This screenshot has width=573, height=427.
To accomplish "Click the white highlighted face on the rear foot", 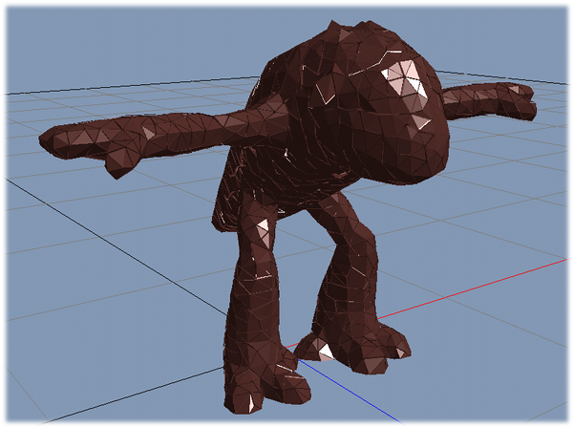I will pyautogui.click(x=327, y=352).
